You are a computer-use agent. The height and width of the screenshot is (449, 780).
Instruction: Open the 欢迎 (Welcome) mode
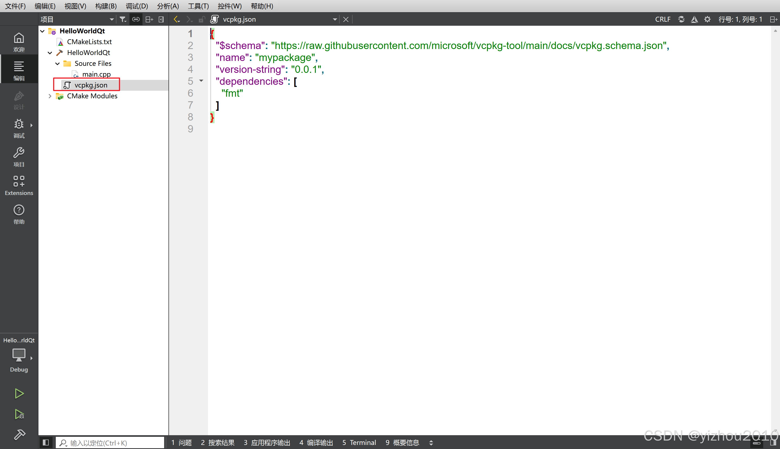[x=19, y=42]
